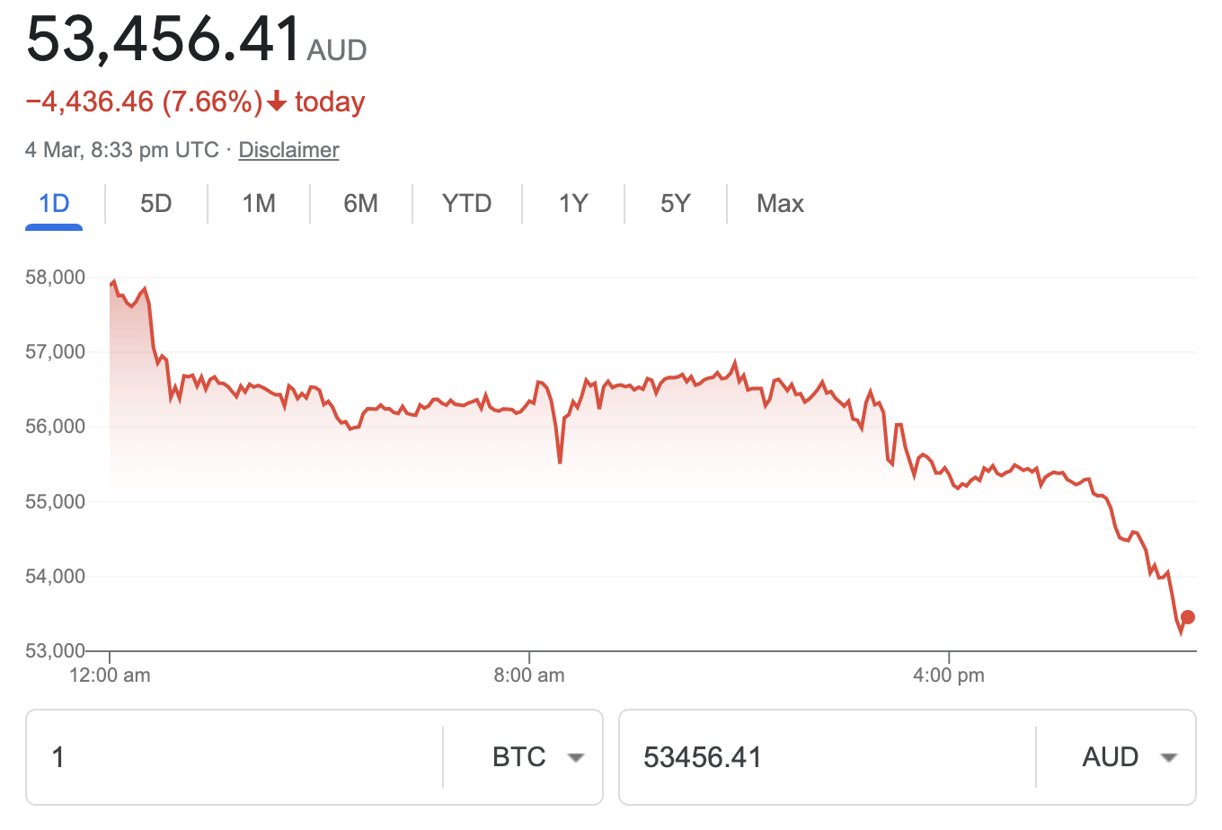The height and width of the screenshot is (830, 1222).
Task: Switch to the 1D chart tab
Action: 54,204
